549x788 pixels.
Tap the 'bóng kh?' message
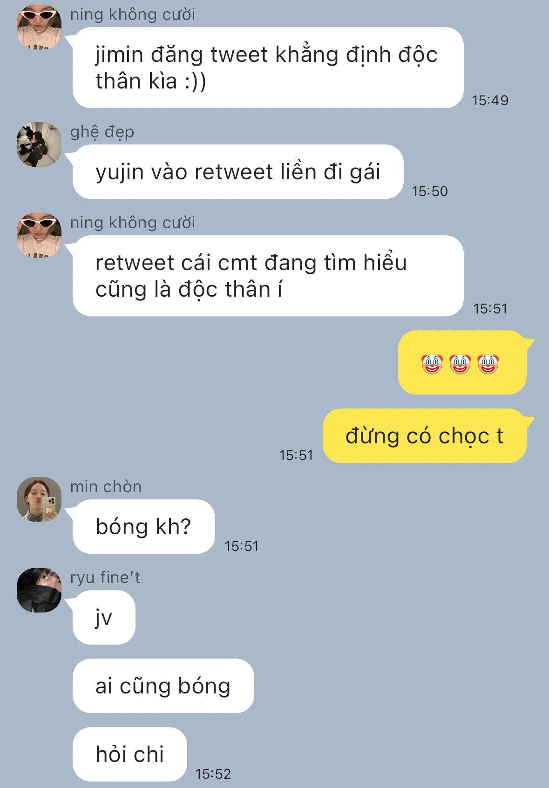point(144,527)
